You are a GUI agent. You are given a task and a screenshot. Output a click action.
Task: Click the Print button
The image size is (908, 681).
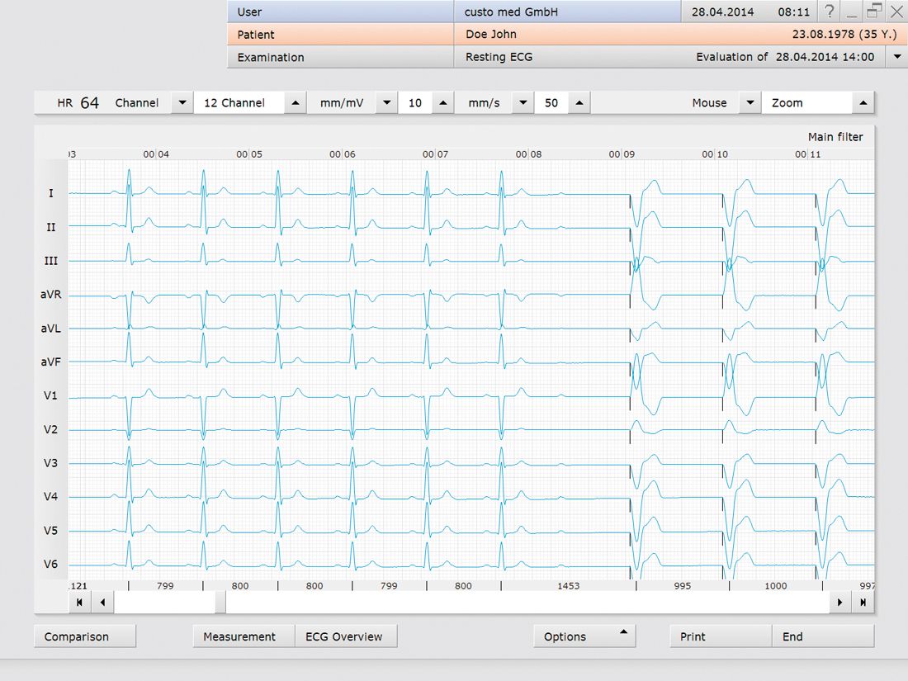[x=721, y=636]
